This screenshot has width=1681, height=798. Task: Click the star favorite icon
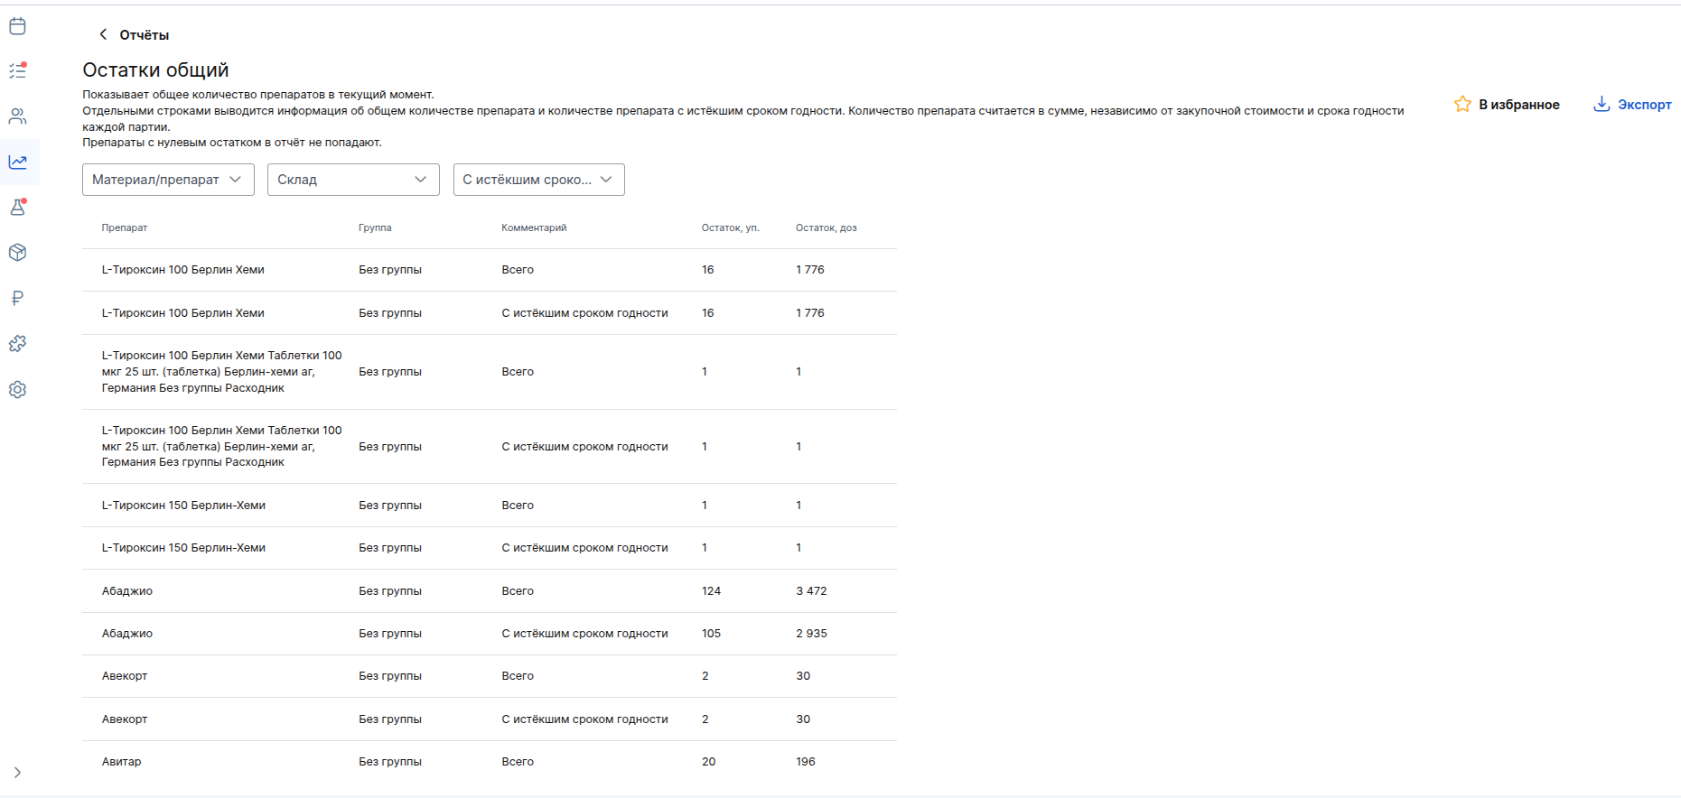[x=1462, y=104]
